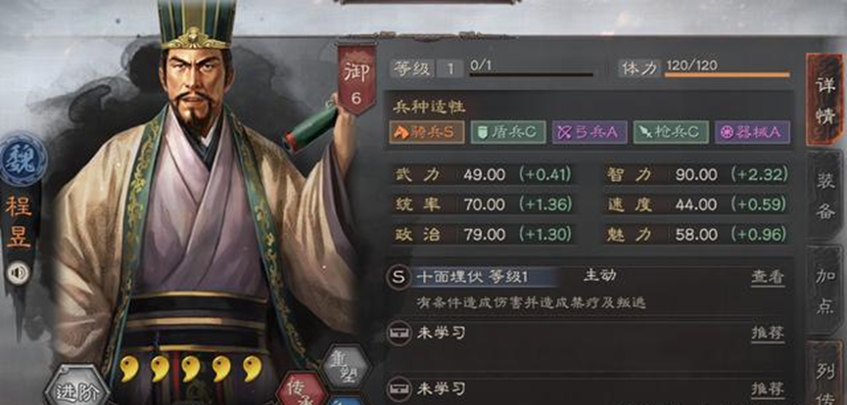The image size is (847, 405).
Task: Click 推荐 for the first unlearned skill
Action: [x=768, y=334]
